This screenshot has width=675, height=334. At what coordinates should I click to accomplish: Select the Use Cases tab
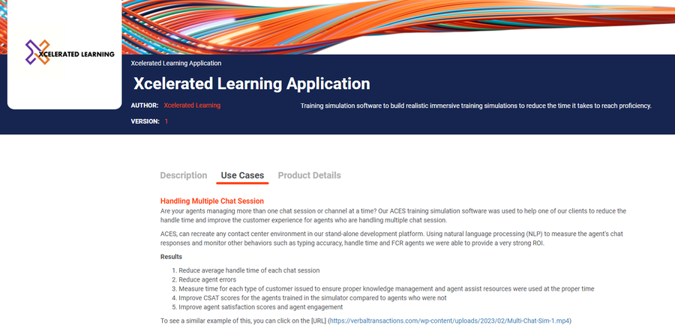[242, 175]
